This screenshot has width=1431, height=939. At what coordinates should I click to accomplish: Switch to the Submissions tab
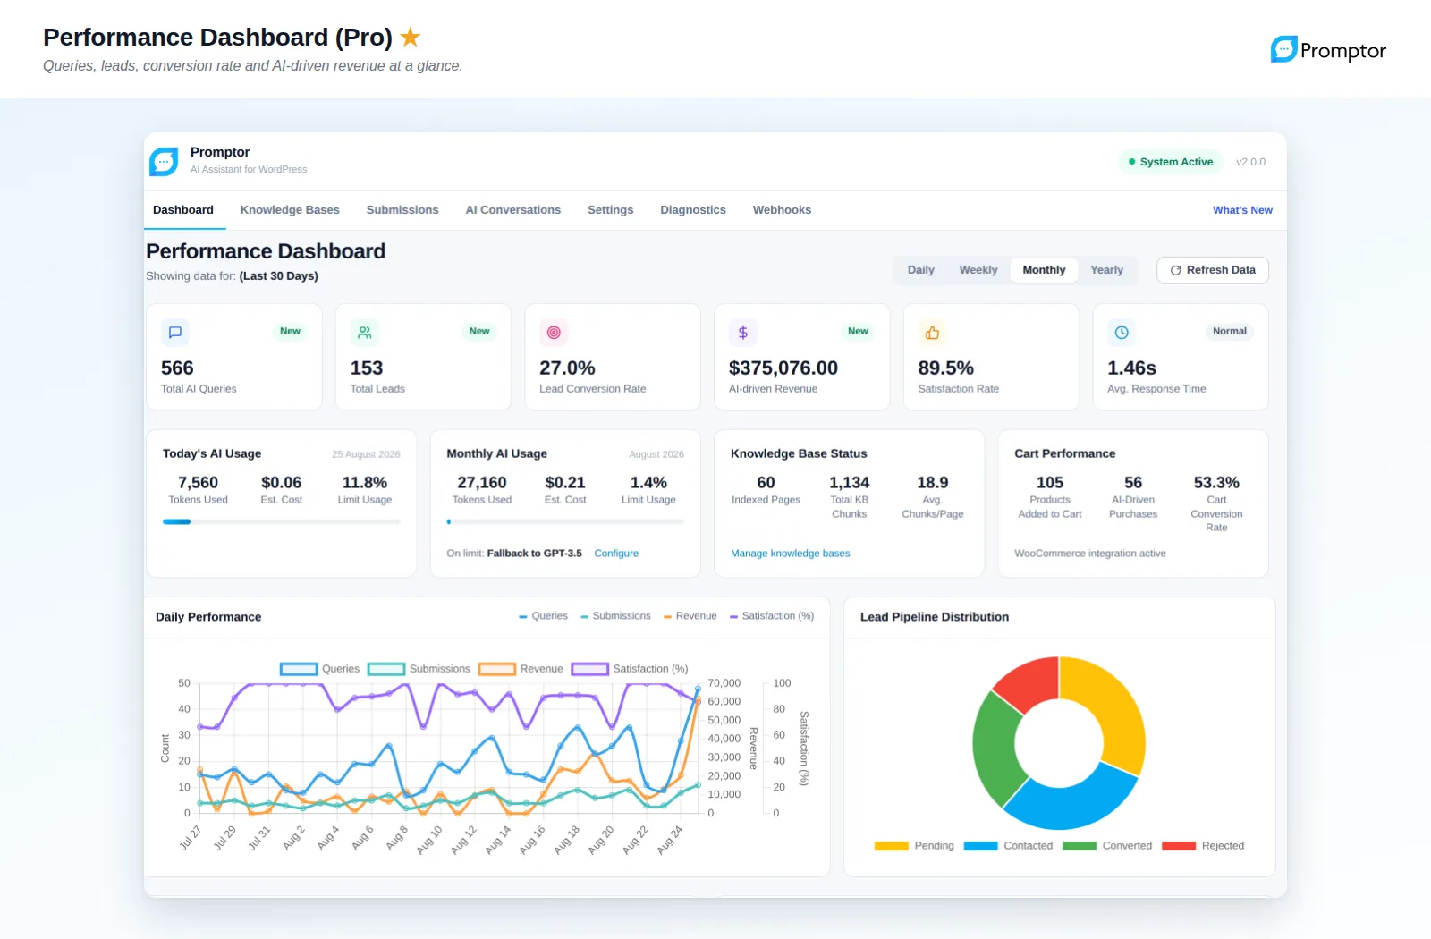click(x=402, y=210)
